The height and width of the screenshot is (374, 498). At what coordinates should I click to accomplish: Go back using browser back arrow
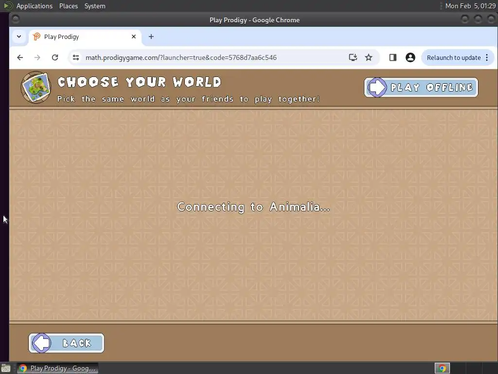point(20,57)
